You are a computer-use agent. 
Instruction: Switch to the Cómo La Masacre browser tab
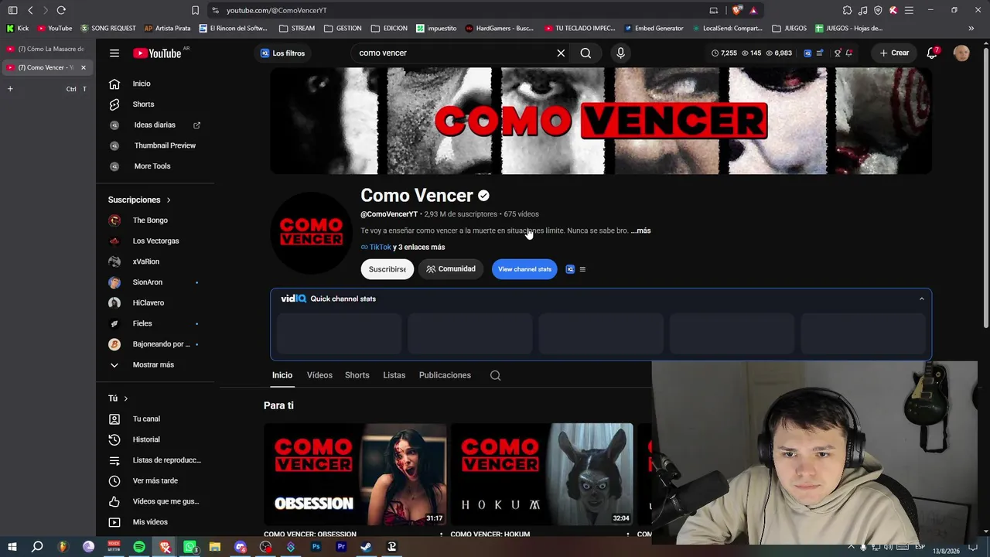click(x=46, y=49)
